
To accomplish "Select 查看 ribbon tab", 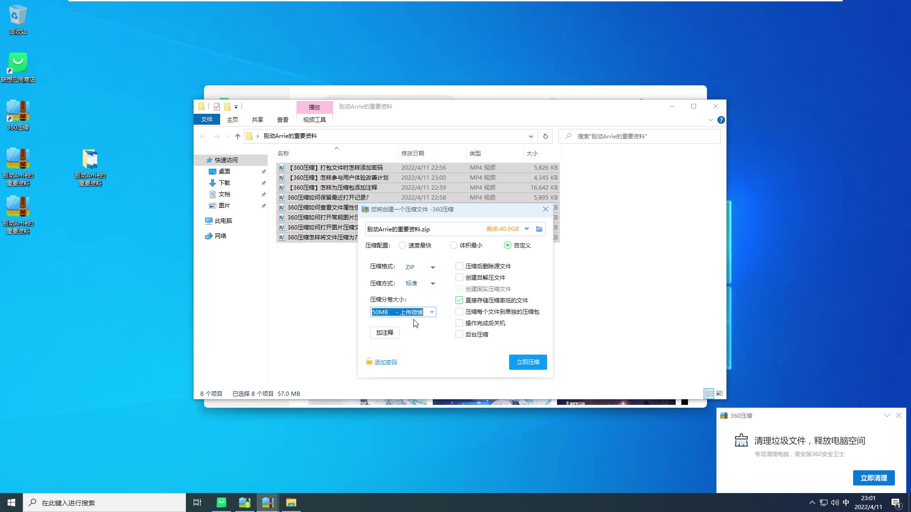I will point(281,119).
